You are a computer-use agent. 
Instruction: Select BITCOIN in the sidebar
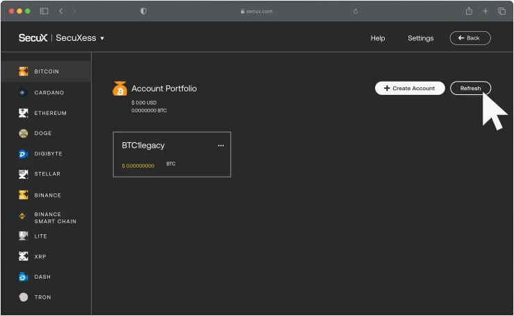point(46,71)
